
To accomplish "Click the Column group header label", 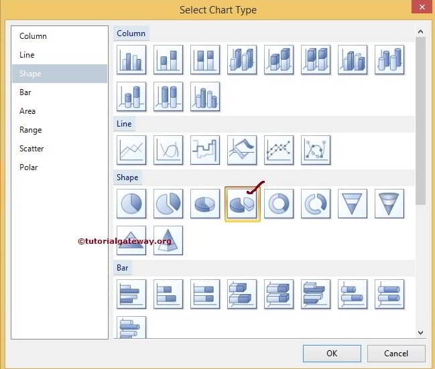I will (131, 33).
